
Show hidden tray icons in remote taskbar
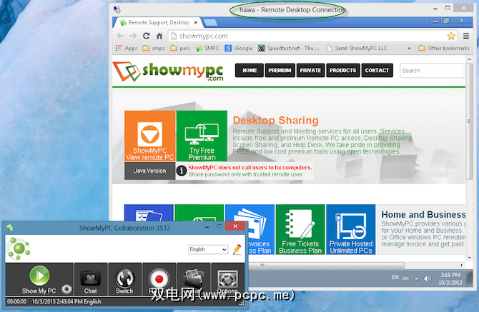click(416, 278)
